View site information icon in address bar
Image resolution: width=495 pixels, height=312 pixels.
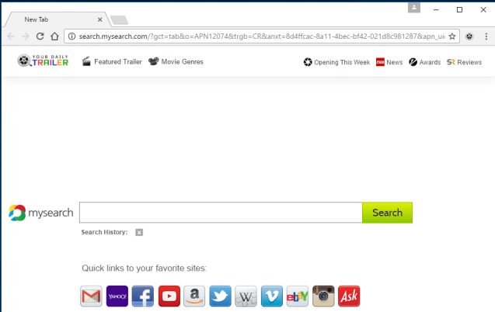[x=72, y=36]
